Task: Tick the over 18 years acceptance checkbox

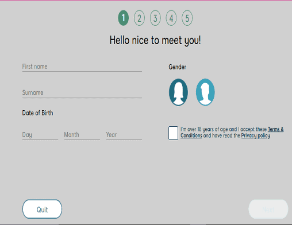Action: 173,133
